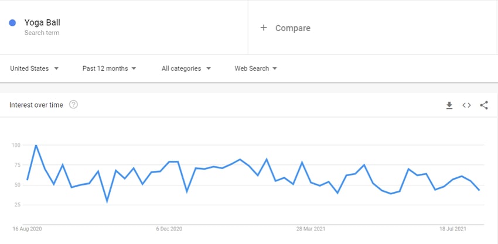
Task: Select the peak point at 100
Action: [x=36, y=145]
